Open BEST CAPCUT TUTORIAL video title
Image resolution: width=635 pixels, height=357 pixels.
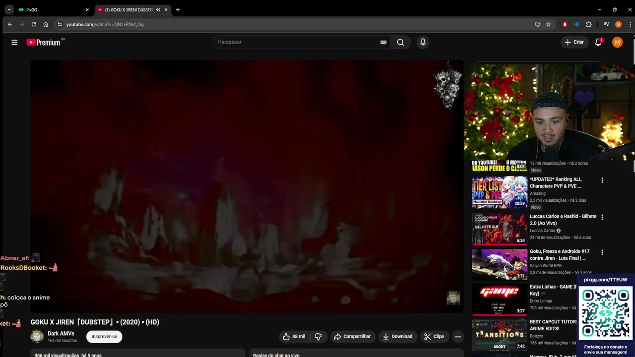click(x=554, y=325)
